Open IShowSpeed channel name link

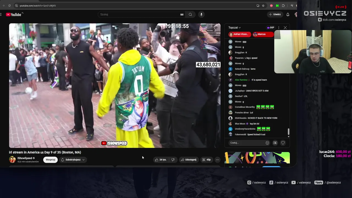pos(25,158)
